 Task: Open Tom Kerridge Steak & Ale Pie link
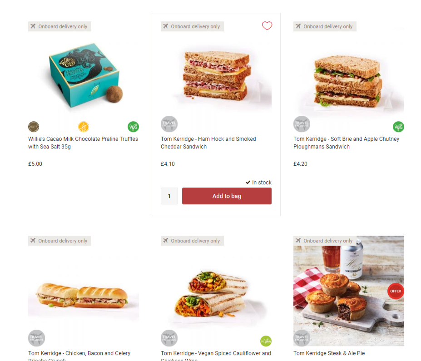(x=329, y=353)
